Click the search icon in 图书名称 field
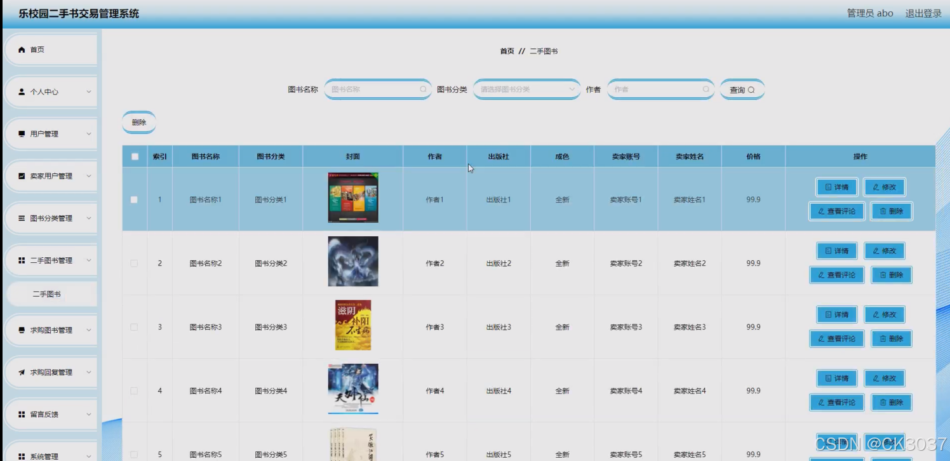Screen dimensions: 950x461 pyautogui.click(x=423, y=90)
